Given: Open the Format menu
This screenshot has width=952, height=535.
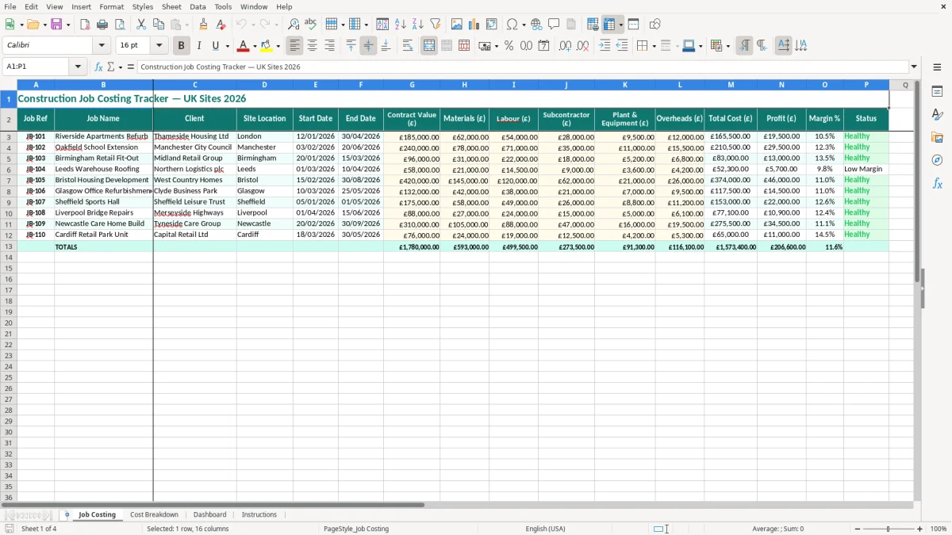Looking at the screenshot, I should (111, 6).
